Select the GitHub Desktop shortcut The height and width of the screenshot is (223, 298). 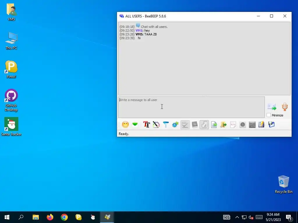point(11,100)
